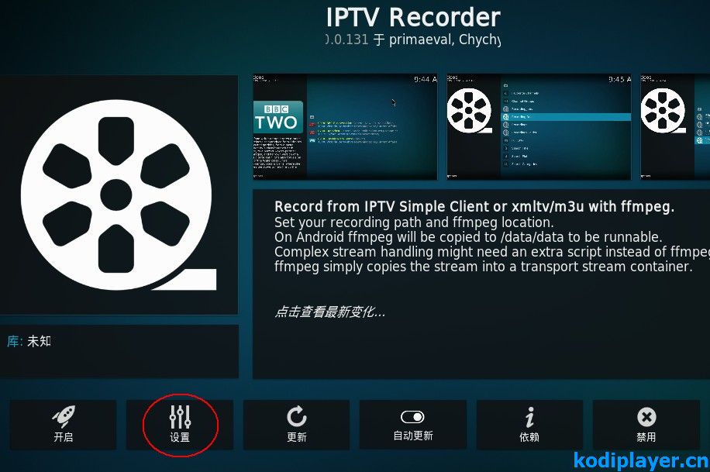Screen dimensions: 710x472
Task: Click the 更新 label text
Action: pyautogui.click(x=297, y=437)
